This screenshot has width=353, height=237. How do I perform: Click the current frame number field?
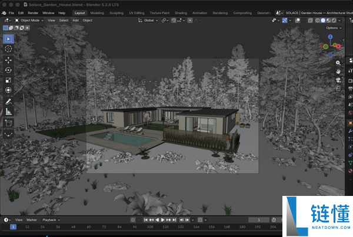tap(259, 220)
